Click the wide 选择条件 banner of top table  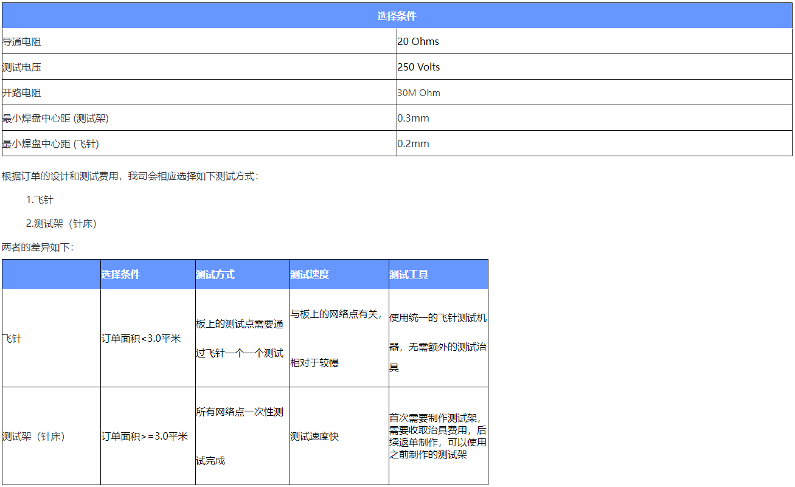click(x=397, y=16)
